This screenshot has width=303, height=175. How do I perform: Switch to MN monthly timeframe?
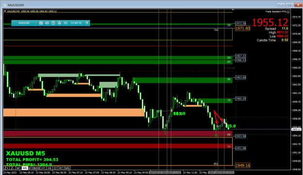pyautogui.click(x=67, y=168)
